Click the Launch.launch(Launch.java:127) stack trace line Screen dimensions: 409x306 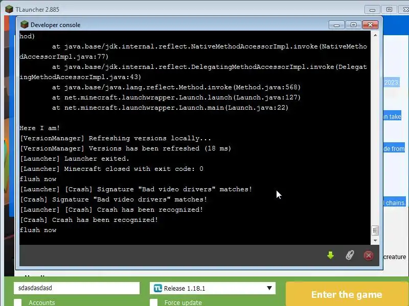[x=176, y=97]
